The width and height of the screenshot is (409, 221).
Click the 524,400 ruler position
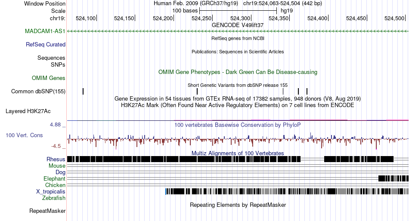[x=317, y=18]
